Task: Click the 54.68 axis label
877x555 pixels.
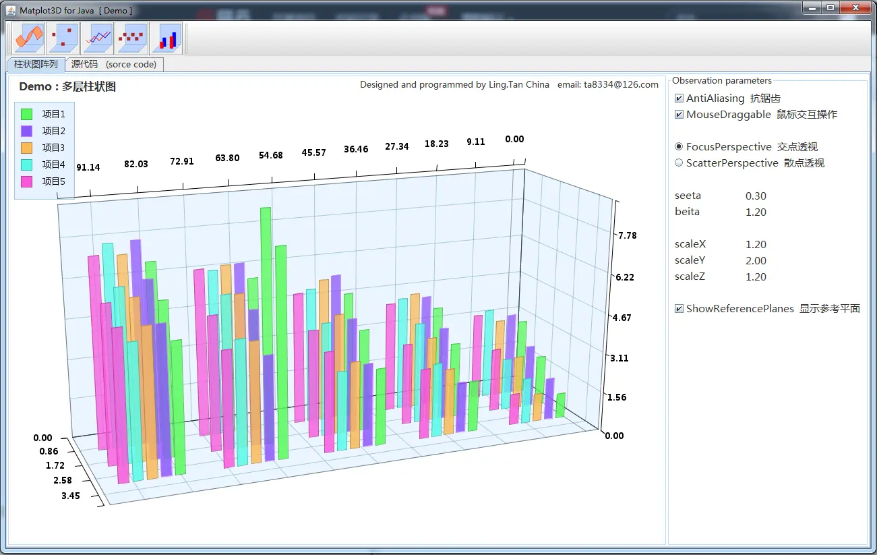Action: (271, 156)
